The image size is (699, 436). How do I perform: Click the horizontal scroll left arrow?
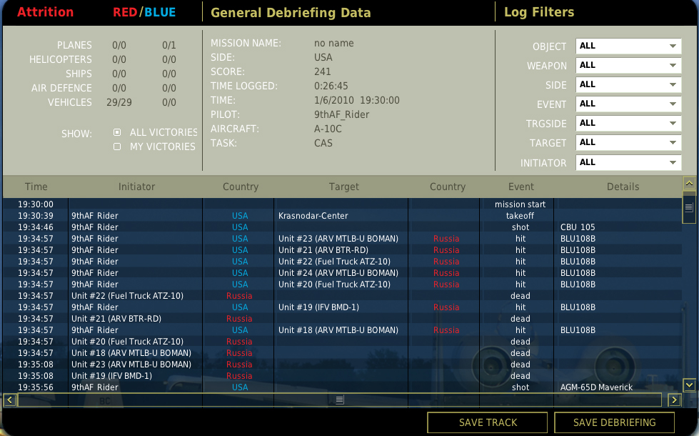(x=10, y=400)
